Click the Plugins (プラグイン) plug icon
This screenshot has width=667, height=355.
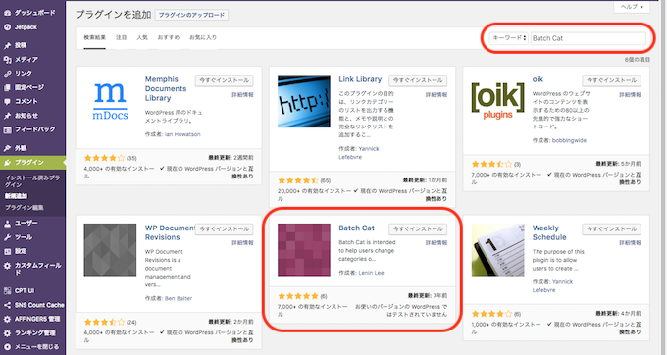coord(7,163)
